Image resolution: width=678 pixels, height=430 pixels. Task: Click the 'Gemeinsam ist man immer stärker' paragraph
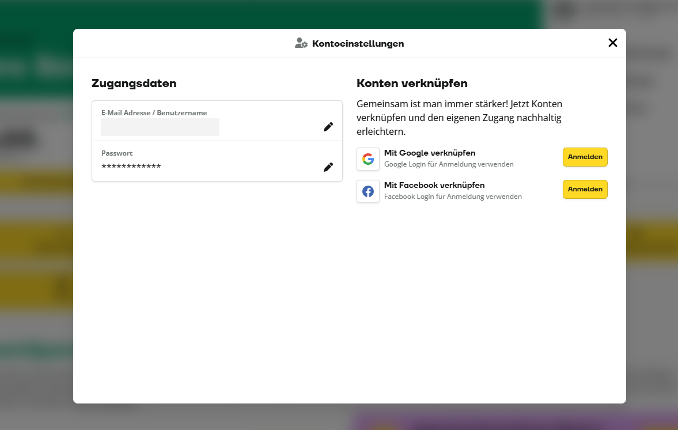[459, 118]
